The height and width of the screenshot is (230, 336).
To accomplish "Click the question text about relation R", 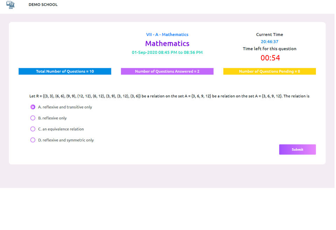I will (169, 96).
